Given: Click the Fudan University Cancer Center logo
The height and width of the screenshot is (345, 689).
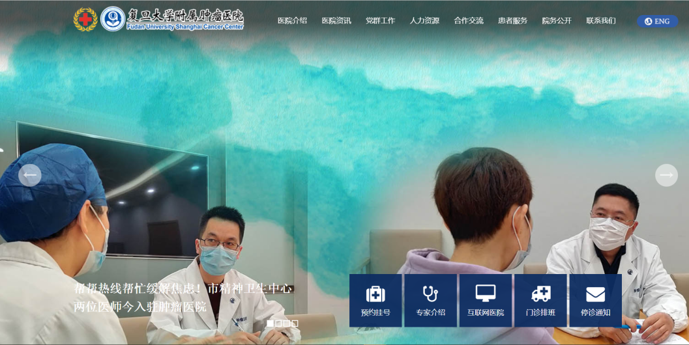Looking at the screenshot, I should [158, 20].
